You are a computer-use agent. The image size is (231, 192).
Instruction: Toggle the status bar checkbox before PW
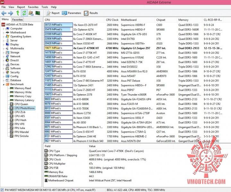[2, 190]
